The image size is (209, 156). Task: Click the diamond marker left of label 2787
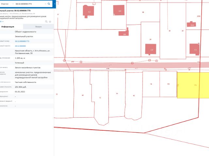pos(64,60)
